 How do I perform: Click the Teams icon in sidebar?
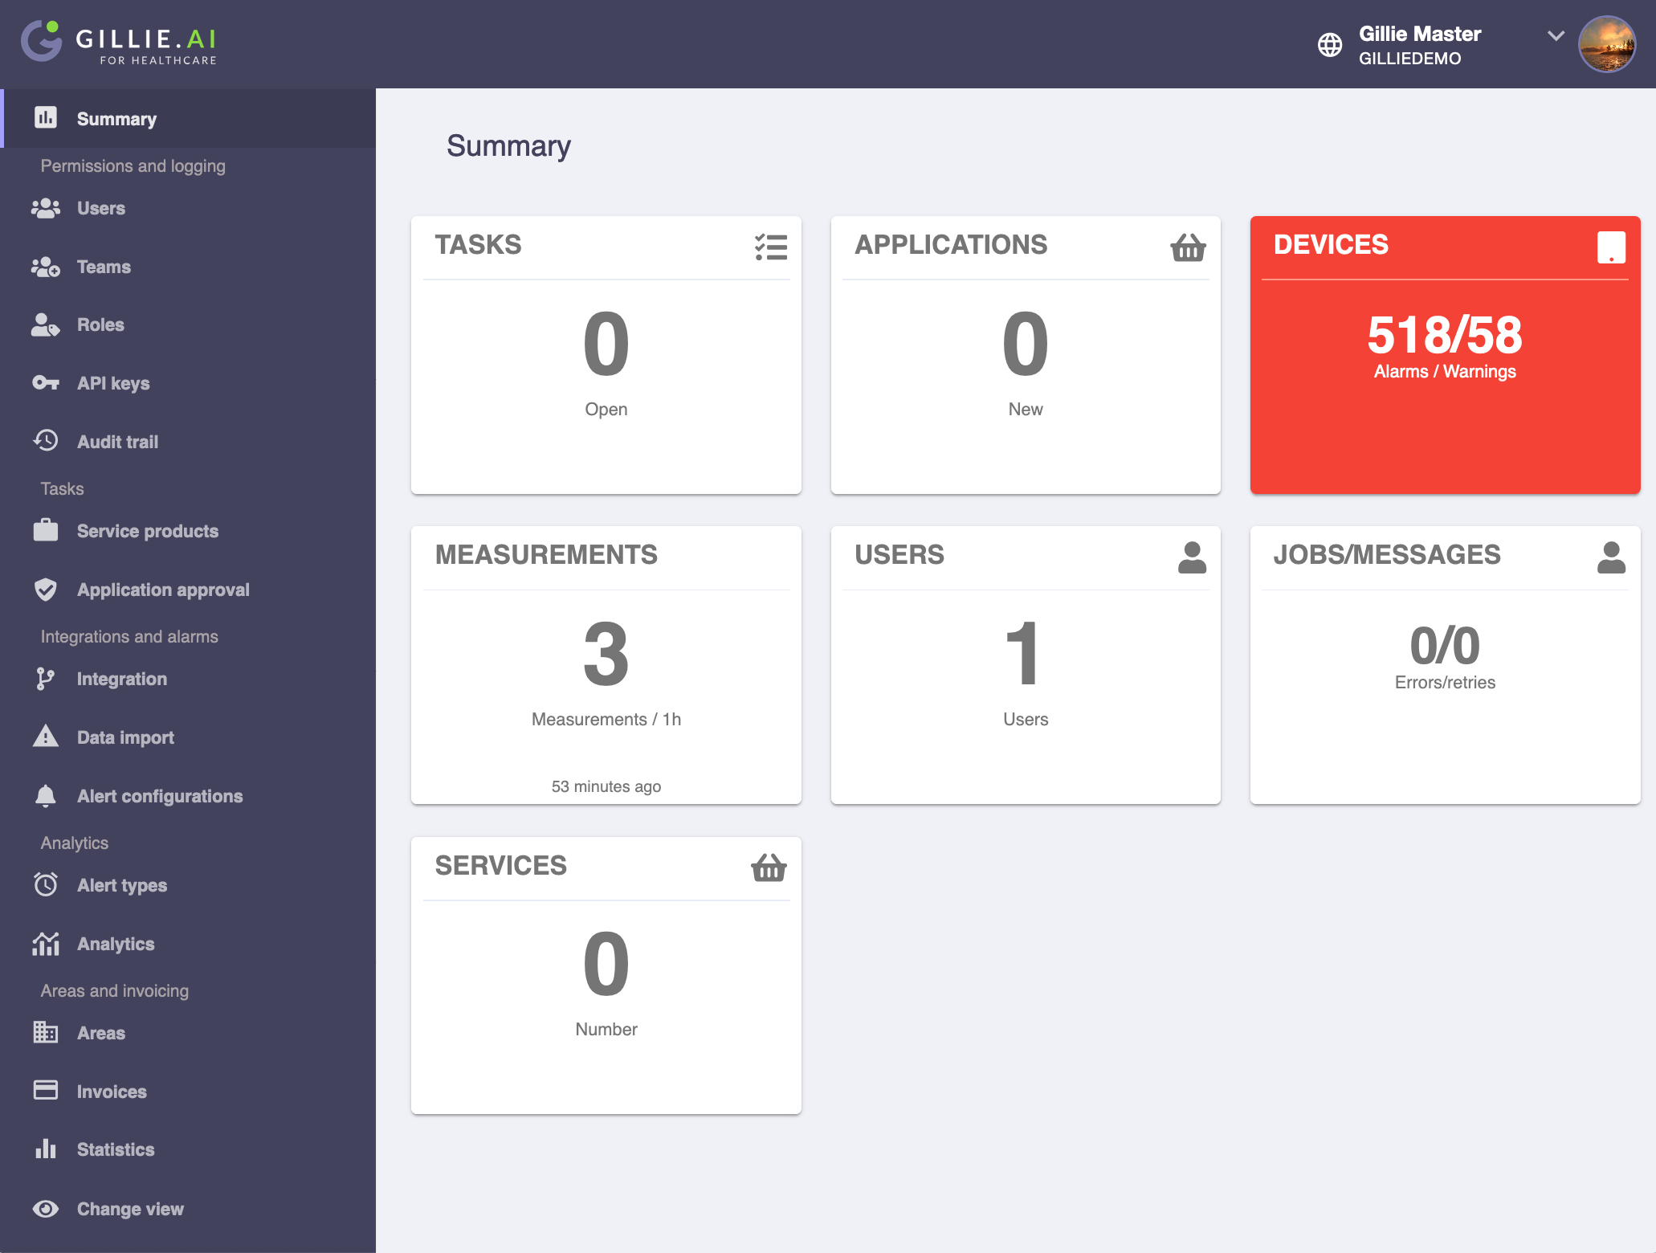coord(46,267)
